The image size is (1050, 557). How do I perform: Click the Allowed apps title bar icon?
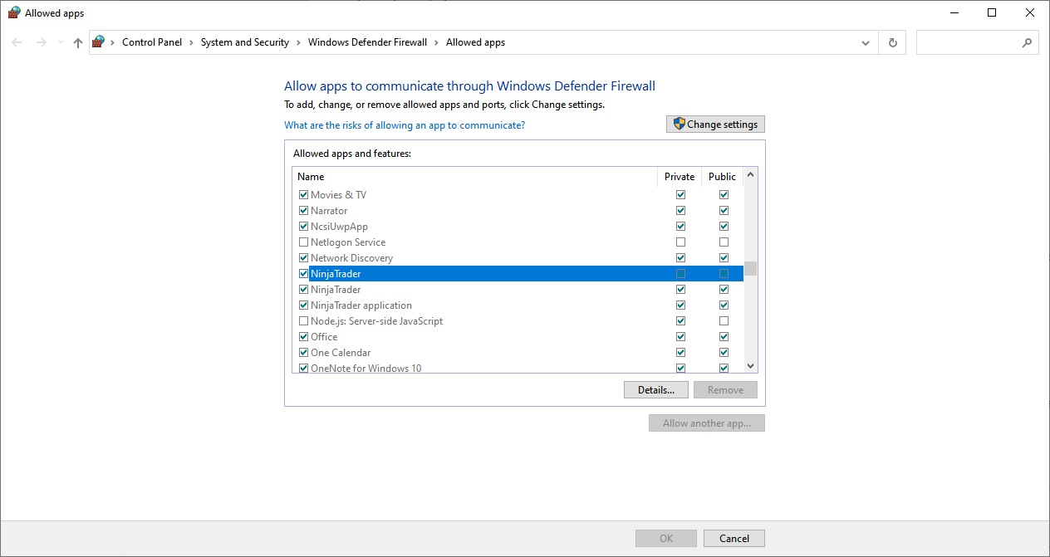(x=14, y=13)
